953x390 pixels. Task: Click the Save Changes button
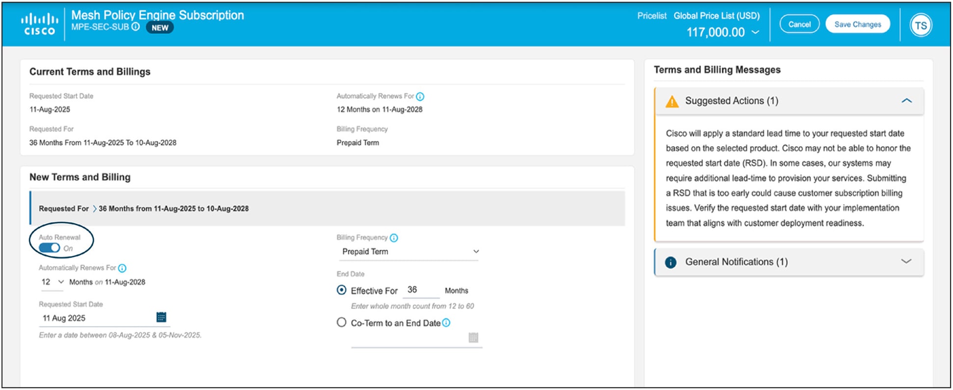click(x=858, y=25)
